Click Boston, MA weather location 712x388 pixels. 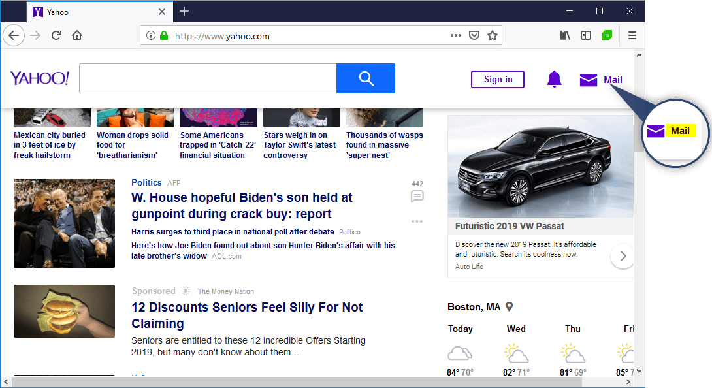[474, 307]
